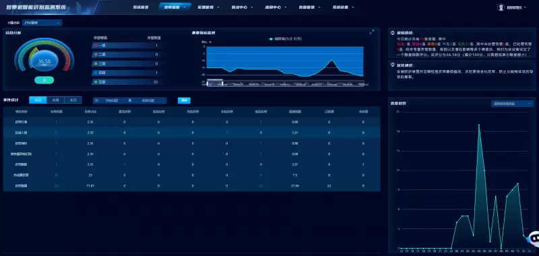Toggle the chart legend series indicator
The height and width of the screenshot is (256, 539).
pos(272,39)
